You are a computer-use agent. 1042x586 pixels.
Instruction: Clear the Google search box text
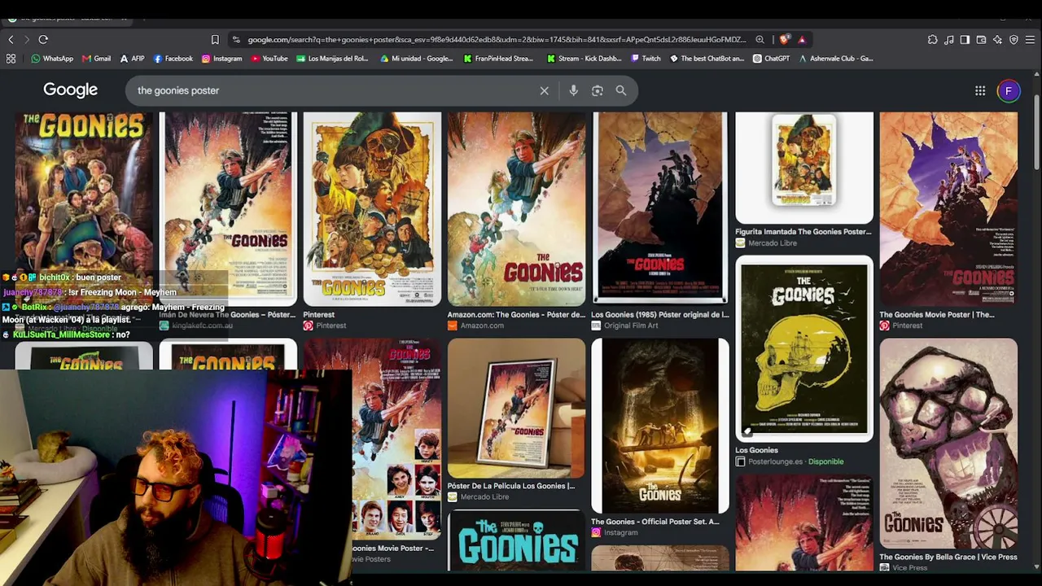545,90
